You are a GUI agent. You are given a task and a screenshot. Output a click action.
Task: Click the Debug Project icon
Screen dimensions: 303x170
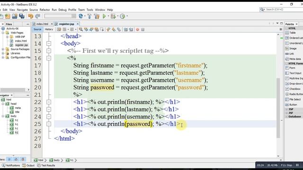point(113,17)
